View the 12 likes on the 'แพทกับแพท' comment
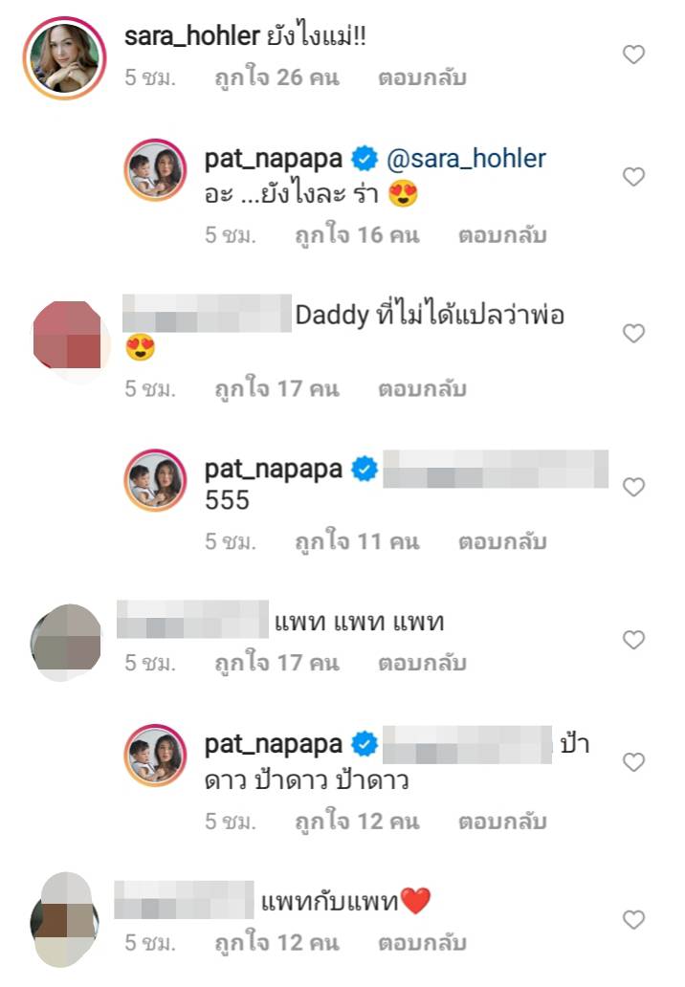This screenshot has width=685, height=987. [277, 943]
